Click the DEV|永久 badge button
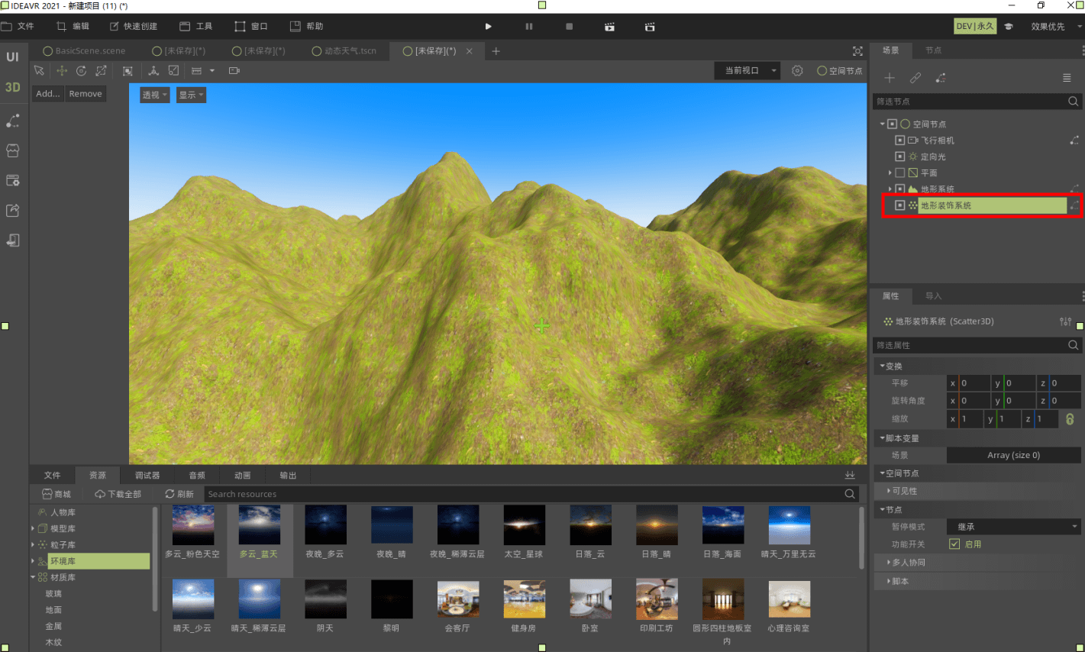The height and width of the screenshot is (652, 1085). (x=975, y=26)
